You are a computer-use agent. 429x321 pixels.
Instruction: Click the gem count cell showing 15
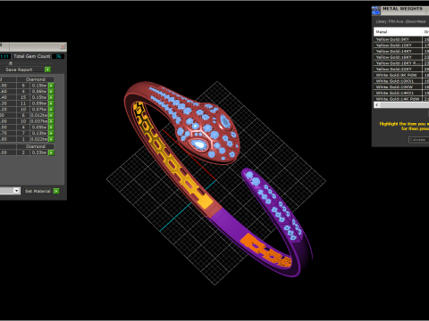tap(23, 97)
